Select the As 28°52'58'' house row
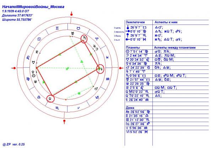Image resolution: width=211 pixels, height=148 pixels. coord(138,112)
